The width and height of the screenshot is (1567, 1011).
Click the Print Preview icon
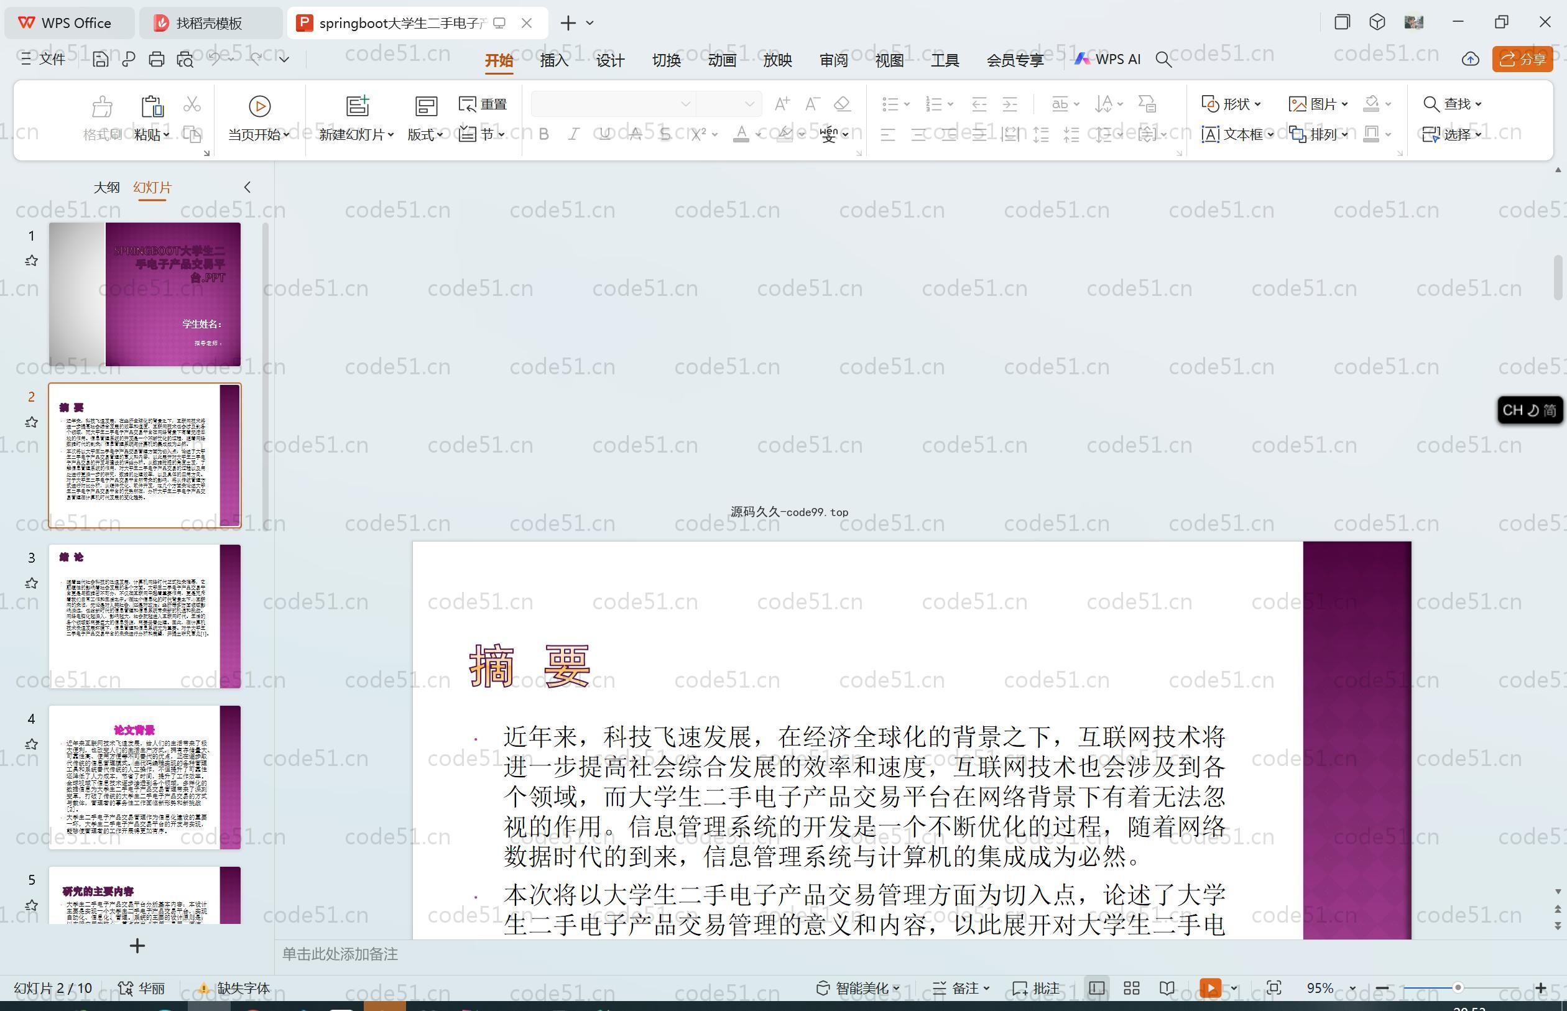pyautogui.click(x=185, y=60)
